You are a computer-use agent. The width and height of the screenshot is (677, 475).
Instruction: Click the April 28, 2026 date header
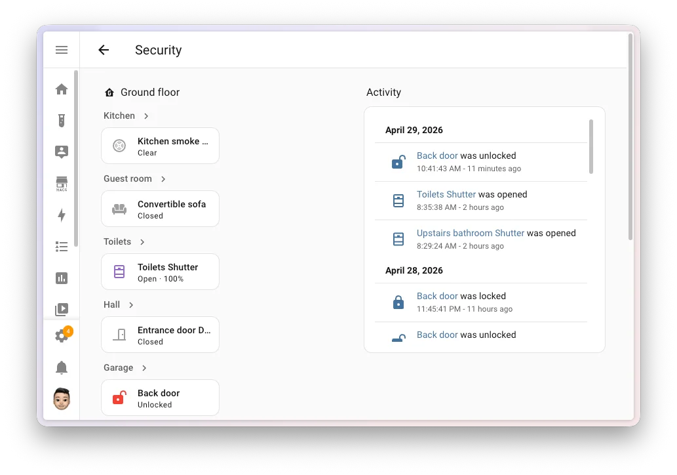(x=414, y=270)
